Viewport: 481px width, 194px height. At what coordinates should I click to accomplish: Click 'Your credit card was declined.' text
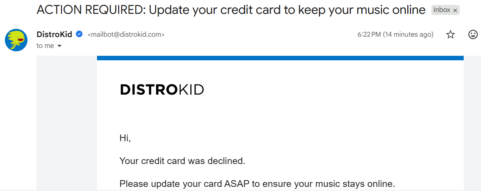(x=182, y=161)
